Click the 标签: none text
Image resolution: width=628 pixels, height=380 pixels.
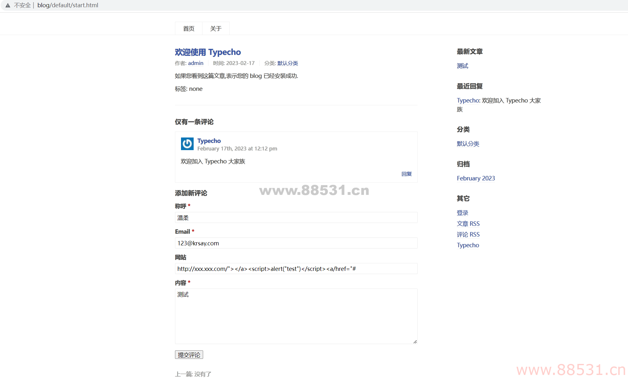(189, 89)
